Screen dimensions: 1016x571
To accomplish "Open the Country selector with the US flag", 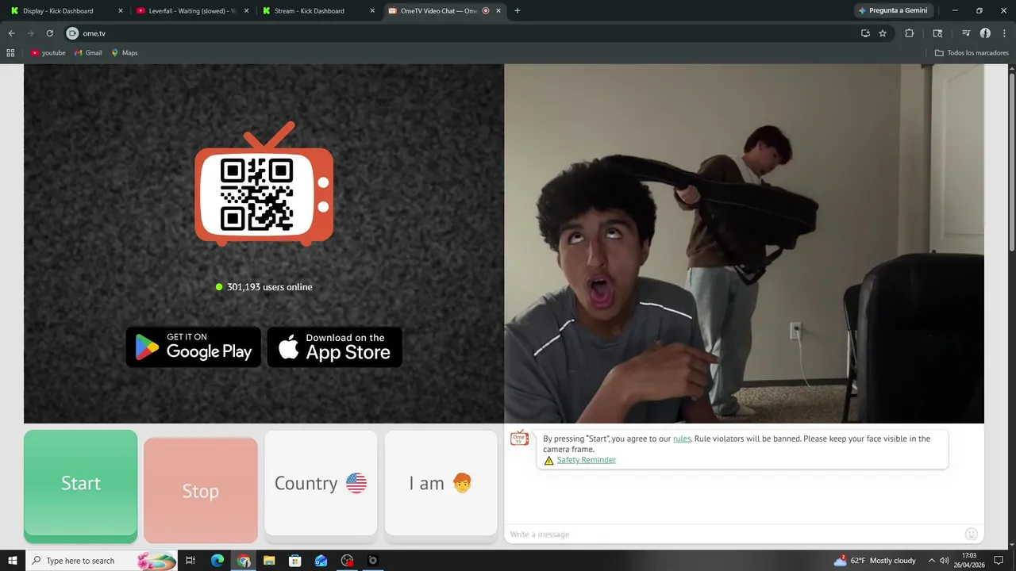I will [x=321, y=483].
